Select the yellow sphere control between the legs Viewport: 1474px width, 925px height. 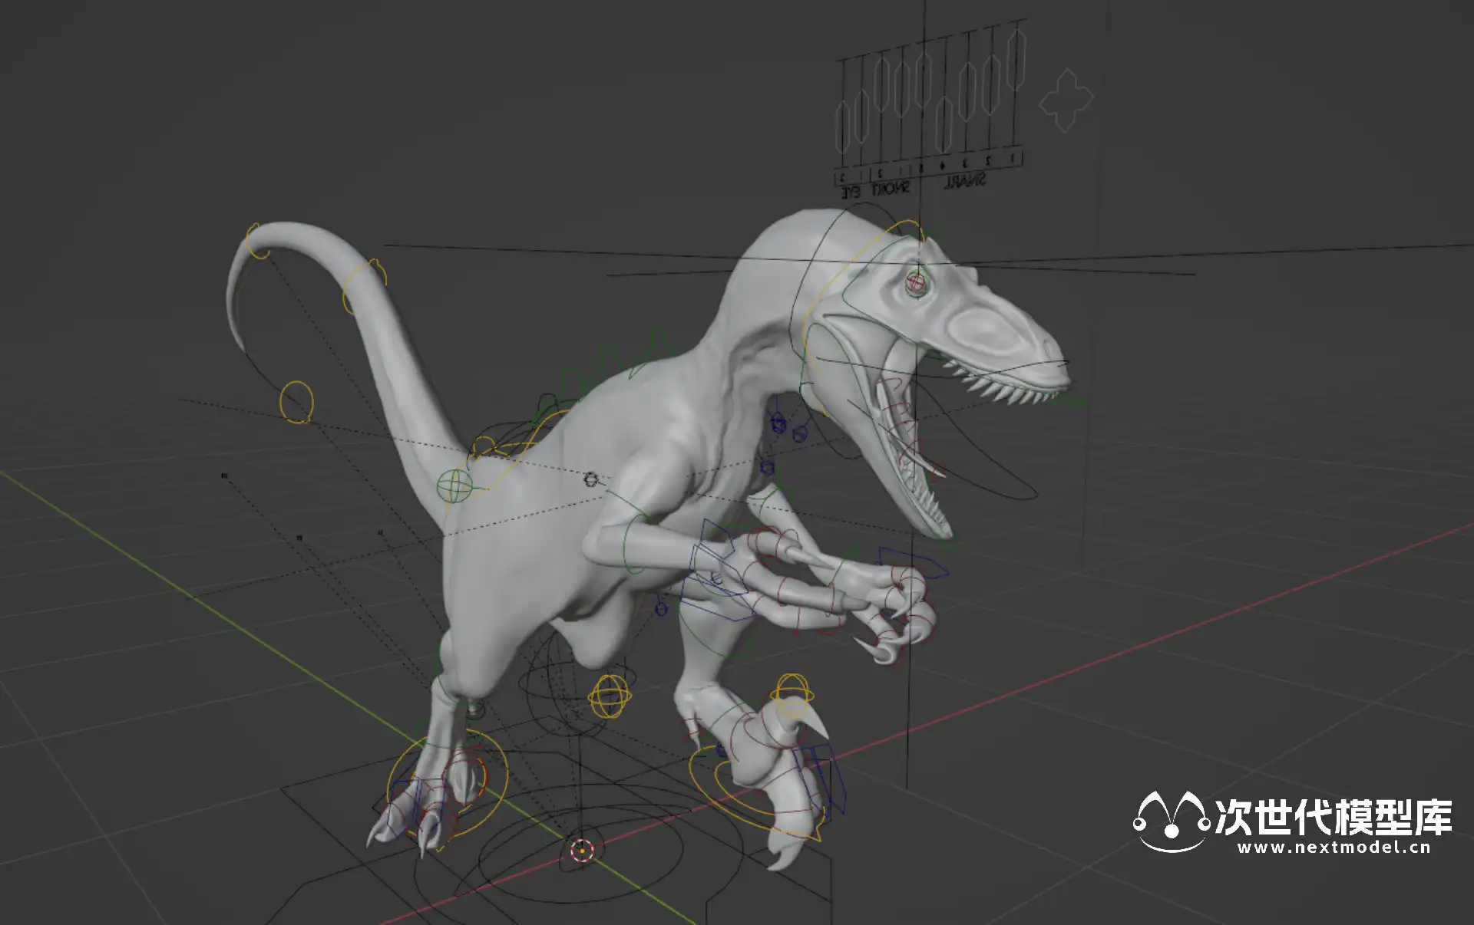pos(610,696)
